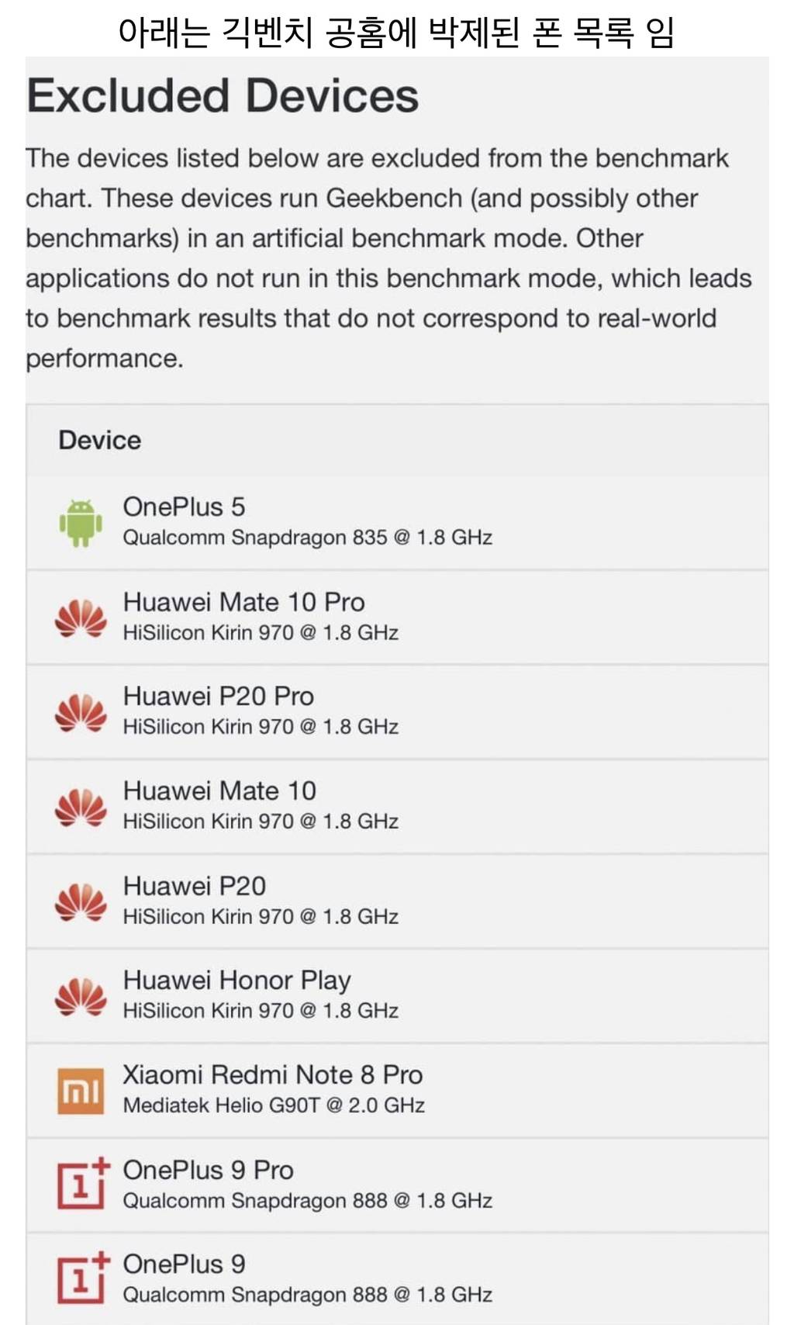Click OnePlus logo beside OnePlus 9 entry
794x1325 pixels.
pos(82,1278)
